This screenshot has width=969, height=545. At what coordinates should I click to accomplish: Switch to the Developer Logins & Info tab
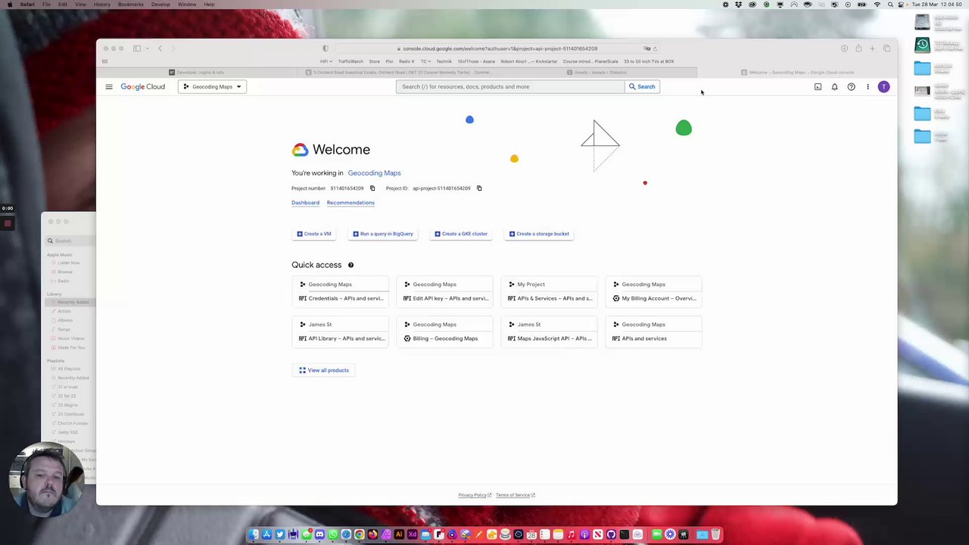coord(197,73)
